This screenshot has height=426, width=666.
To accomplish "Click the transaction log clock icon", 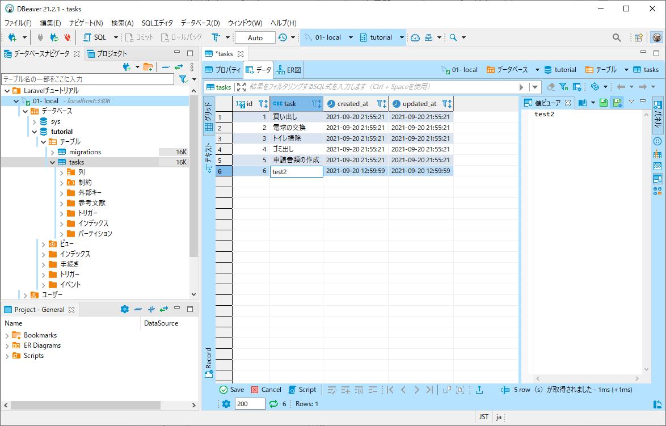I will click(283, 37).
